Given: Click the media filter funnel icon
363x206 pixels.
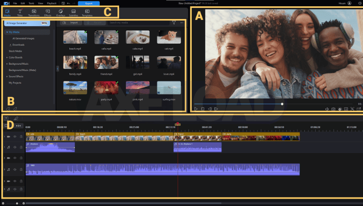Looking at the screenshot, I should [174, 23].
